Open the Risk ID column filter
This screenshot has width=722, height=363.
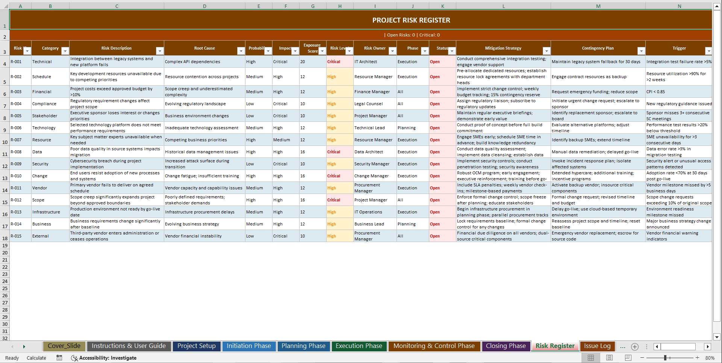coord(27,51)
